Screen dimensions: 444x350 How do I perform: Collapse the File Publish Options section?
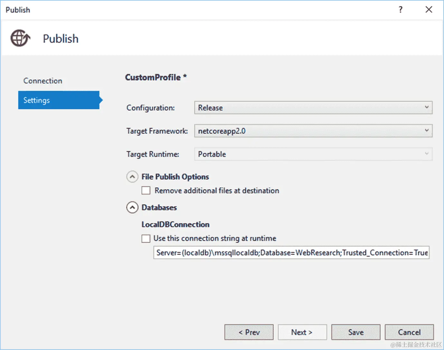tap(132, 177)
